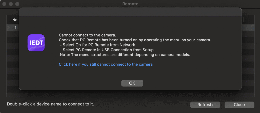Click the Remote window title text
Image resolution: width=260 pixels, height=113 pixels.
(x=130, y=4)
